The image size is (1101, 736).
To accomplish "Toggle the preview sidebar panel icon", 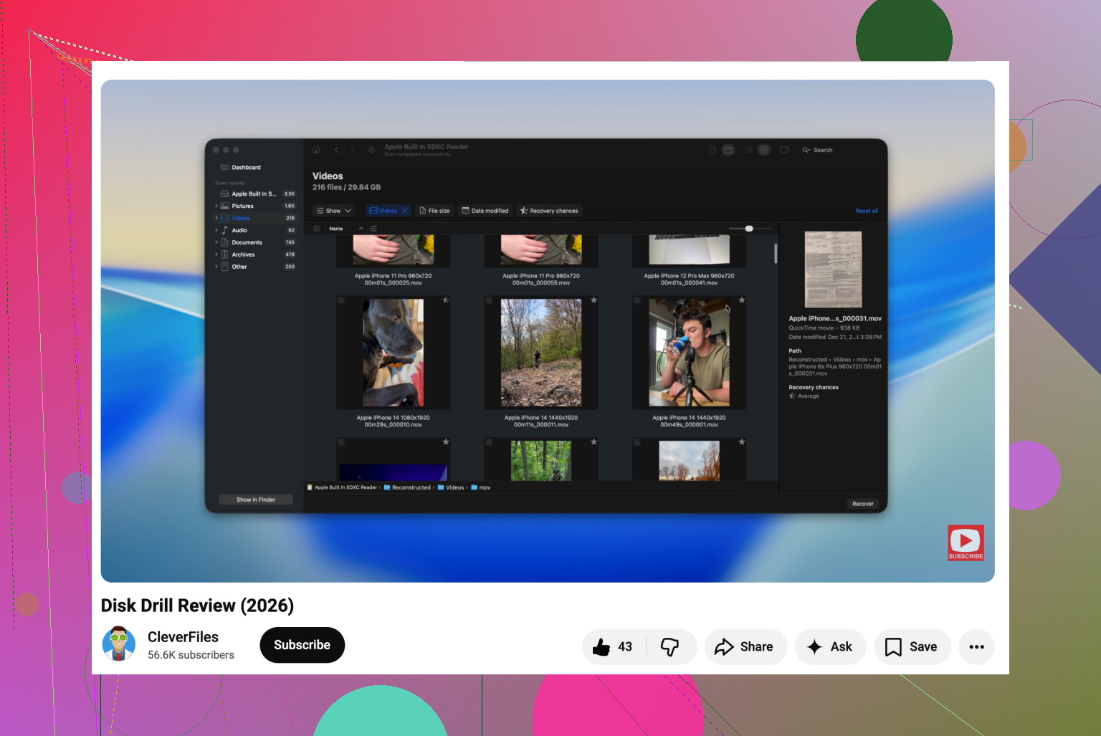I will point(785,150).
